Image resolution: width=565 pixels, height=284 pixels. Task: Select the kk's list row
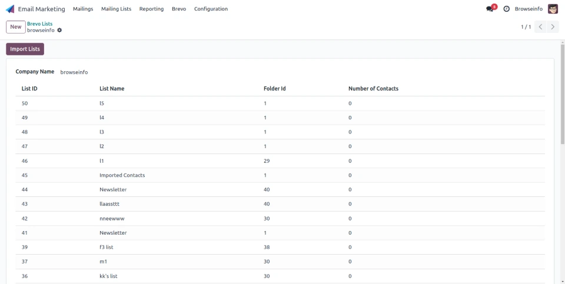108,276
